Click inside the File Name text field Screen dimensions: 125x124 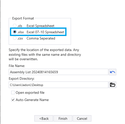(x=59, y=72)
